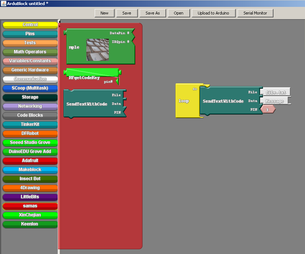305x254 pixels.
Task: Select the Pins category
Action: [30, 34]
